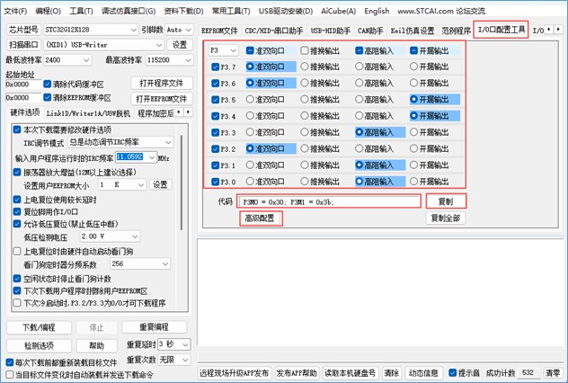Toggle 提示音 checkbox in the bottom bar

(x=450, y=372)
